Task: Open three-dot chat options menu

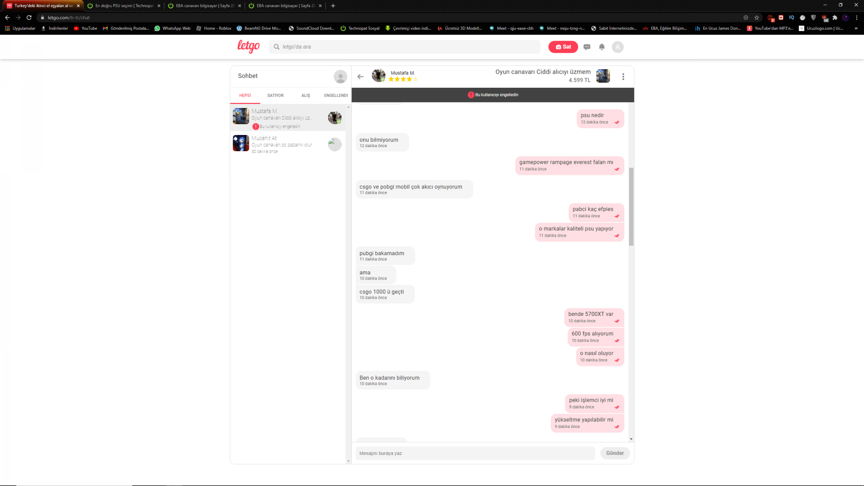Action: (623, 76)
